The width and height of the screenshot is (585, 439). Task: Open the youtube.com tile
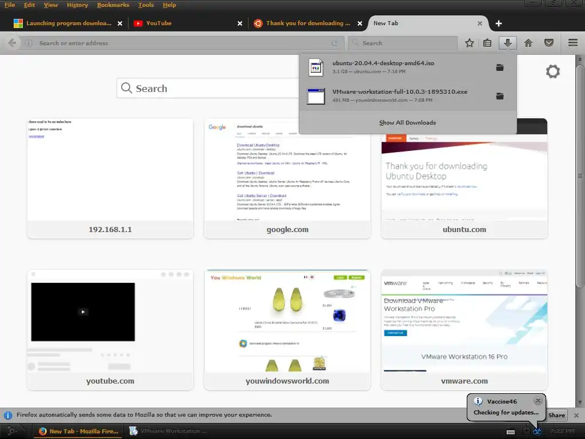[110, 330]
